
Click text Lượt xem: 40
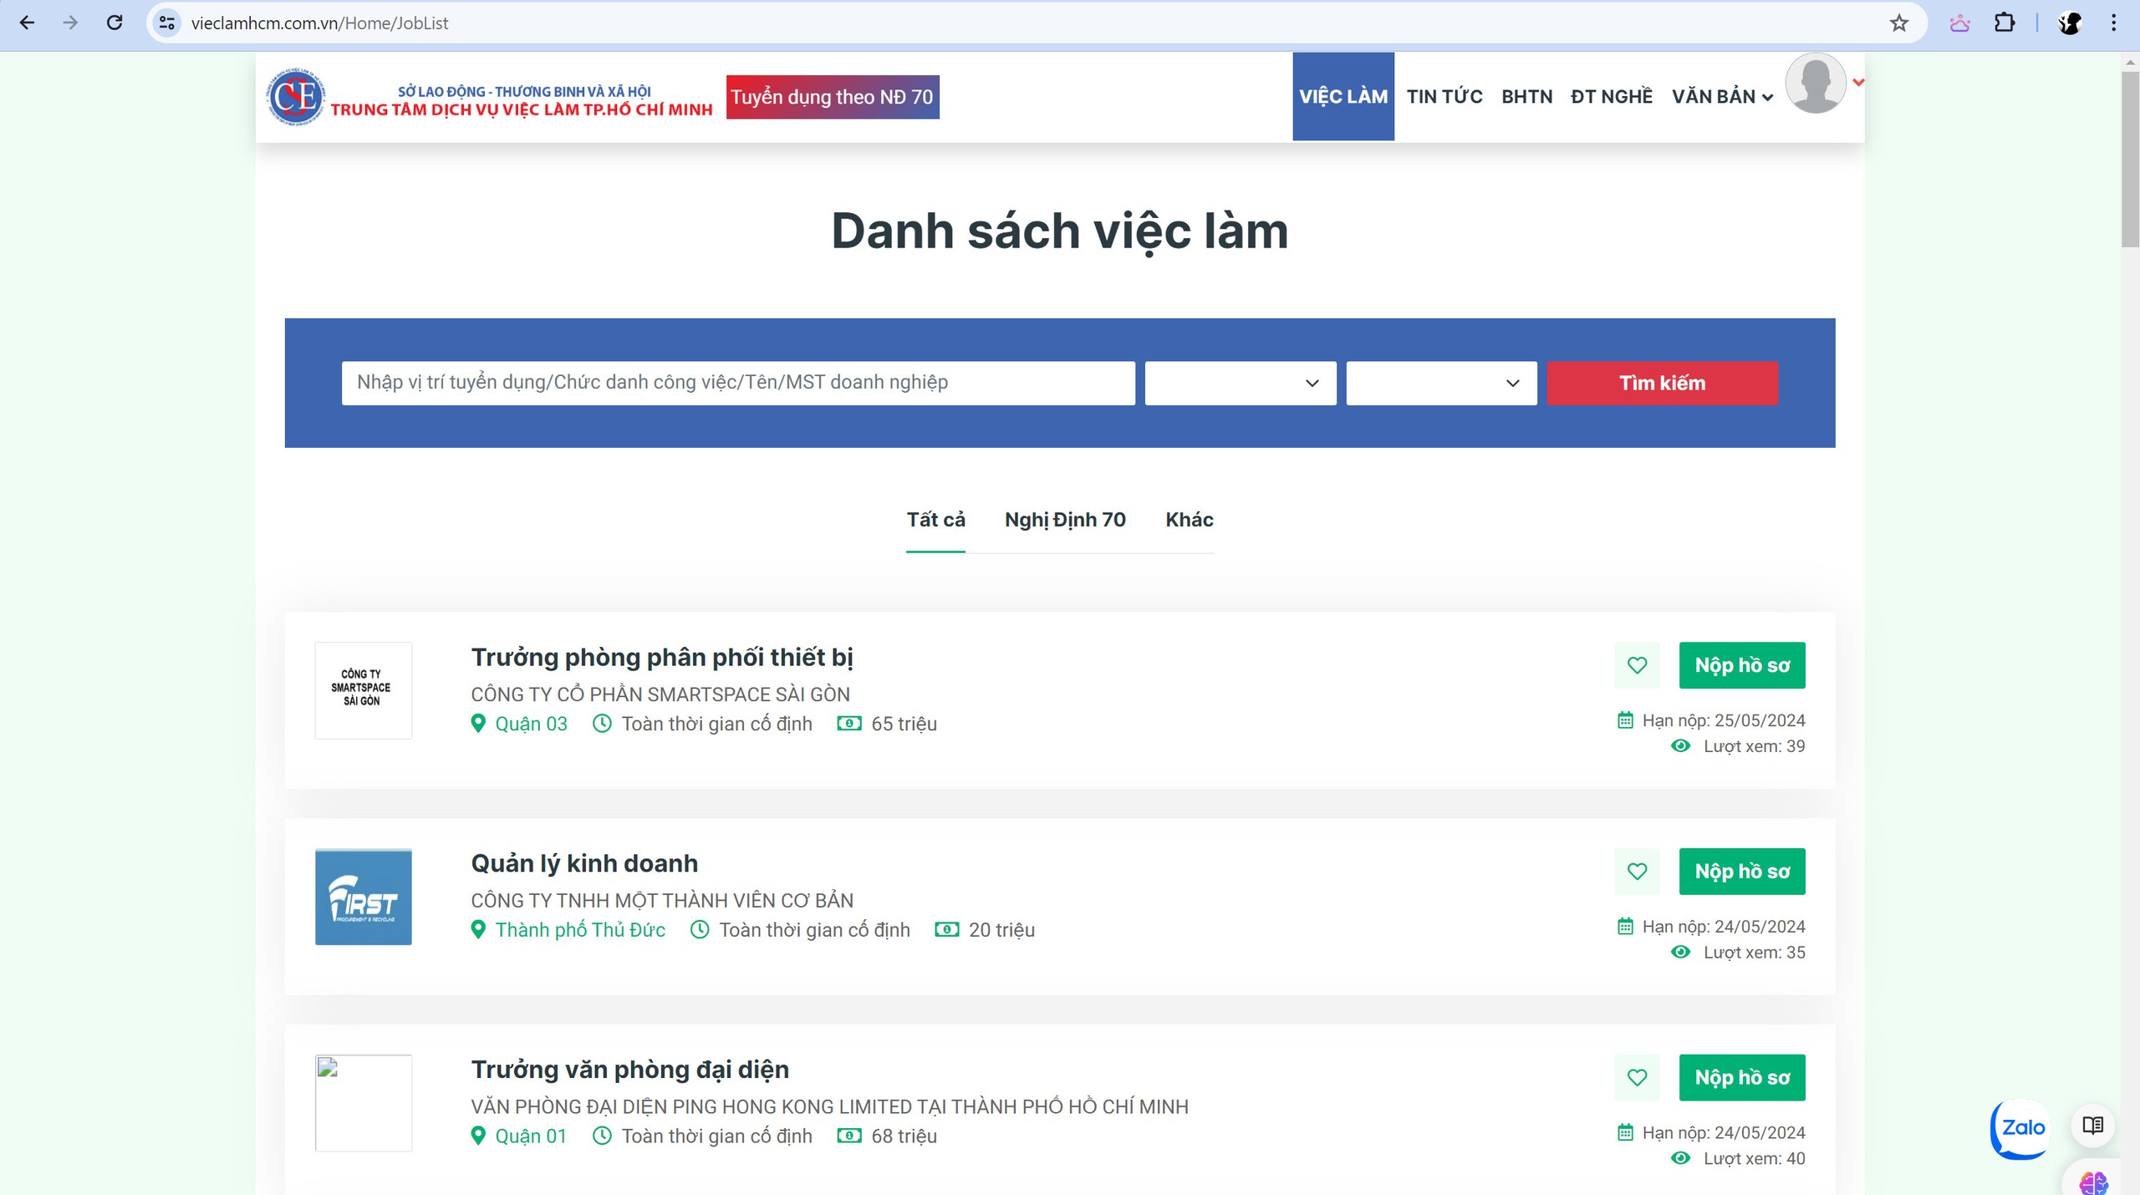[x=1755, y=1158]
